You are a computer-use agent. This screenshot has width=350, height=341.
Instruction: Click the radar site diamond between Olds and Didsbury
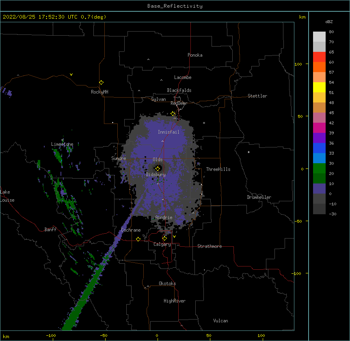coord(158,168)
